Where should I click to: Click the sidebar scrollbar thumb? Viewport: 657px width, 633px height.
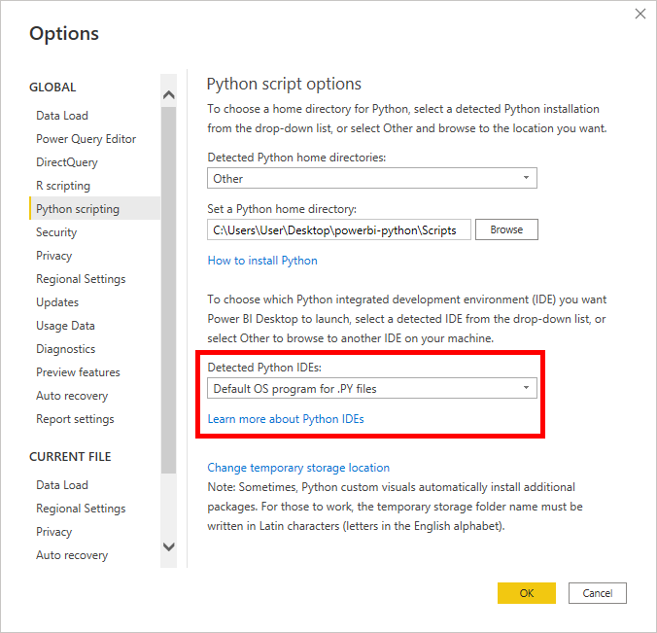pyautogui.click(x=168, y=290)
